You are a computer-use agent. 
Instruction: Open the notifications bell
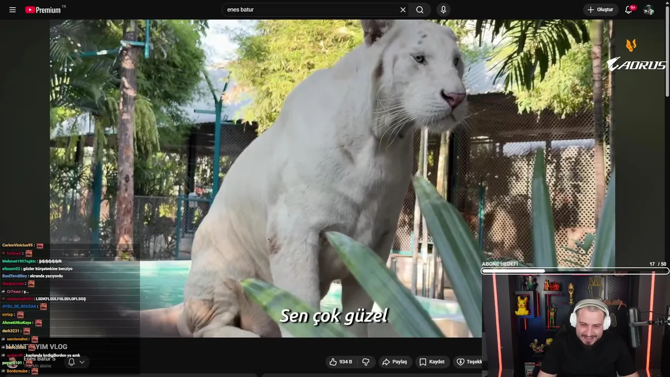tap(629, 10)
